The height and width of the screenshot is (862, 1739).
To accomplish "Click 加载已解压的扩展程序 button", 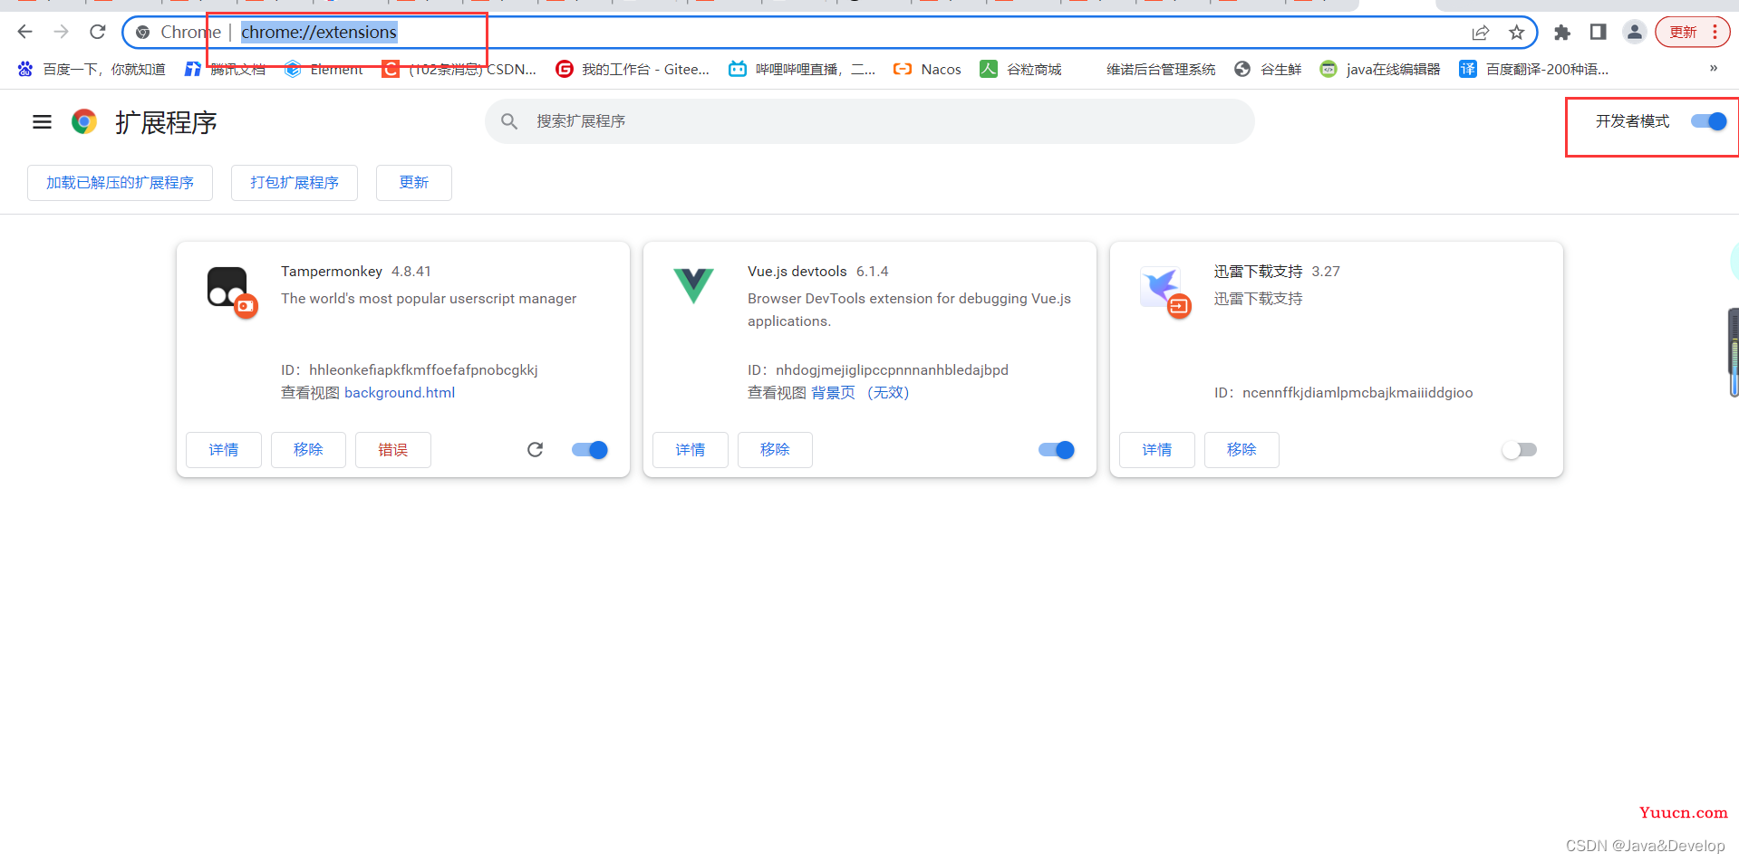I will click(x=120, y=183).
